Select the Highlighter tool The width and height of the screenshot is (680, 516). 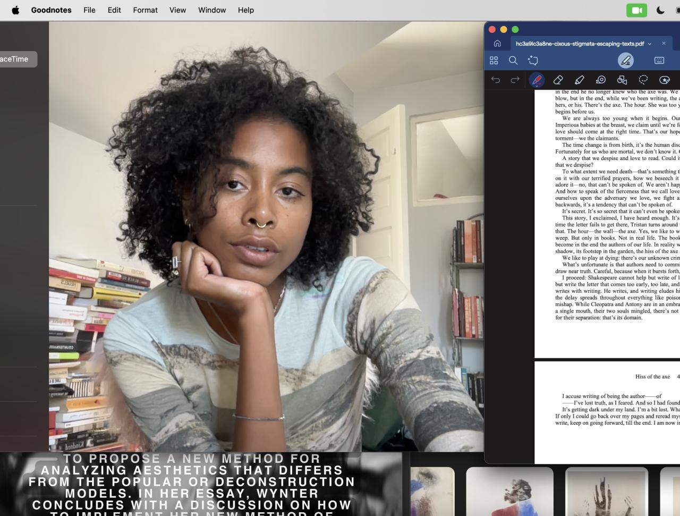pyautogui.click(x=579, y=80)
